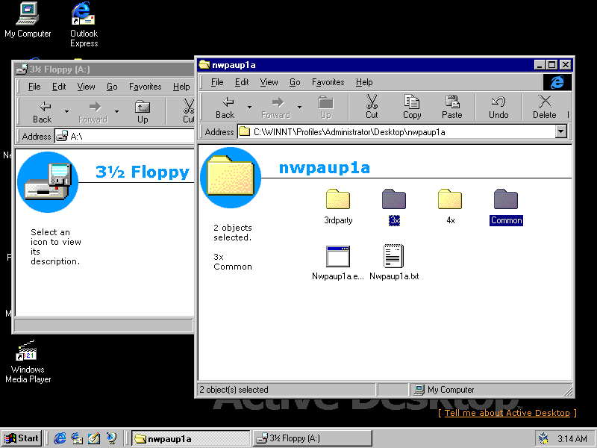Go Back in the nwpaup1a window
This screenshot has height=448, width=597.
click(225, 107)
